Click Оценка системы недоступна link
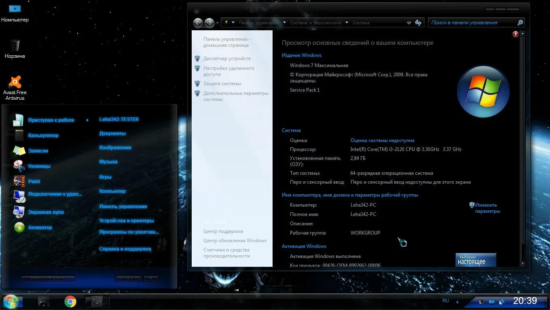 (382, 140)
